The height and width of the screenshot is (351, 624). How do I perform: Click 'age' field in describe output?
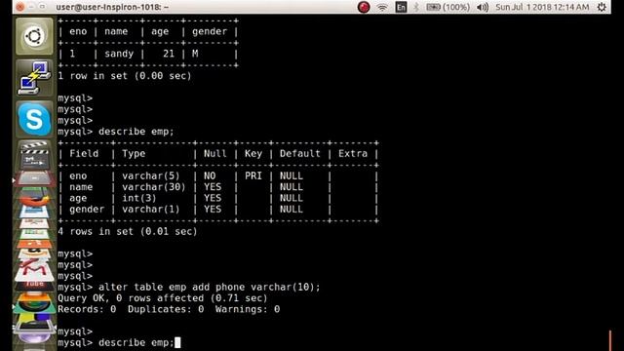[x=78, y=199]
